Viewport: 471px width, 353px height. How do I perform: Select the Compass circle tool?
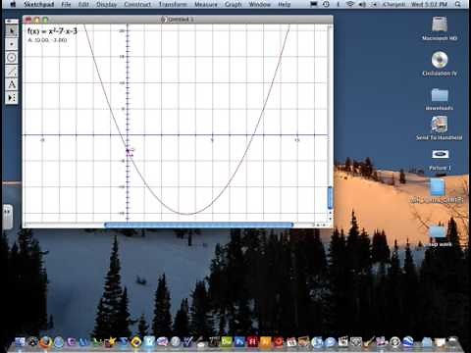[12, 58]
